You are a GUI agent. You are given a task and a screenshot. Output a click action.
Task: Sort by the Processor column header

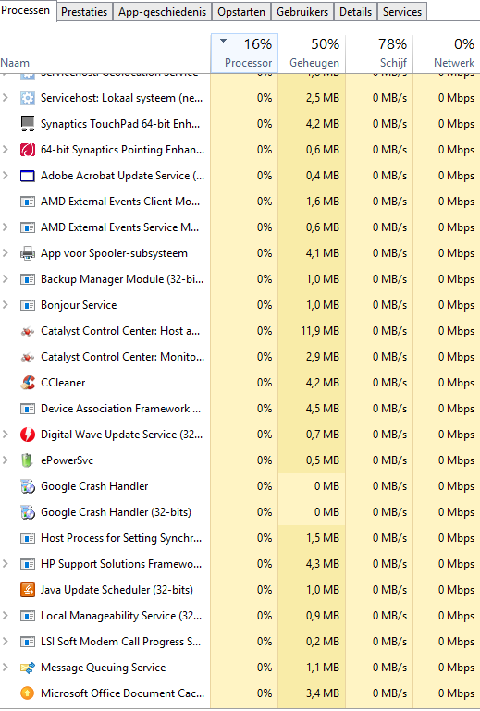coord(244,53)
